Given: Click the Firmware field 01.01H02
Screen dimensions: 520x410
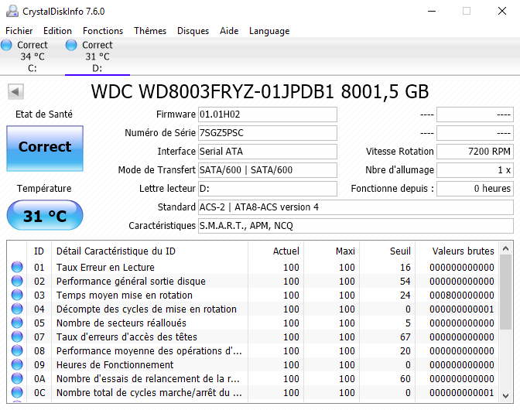Looking at the screenshot, I should (x=268, y=114).
